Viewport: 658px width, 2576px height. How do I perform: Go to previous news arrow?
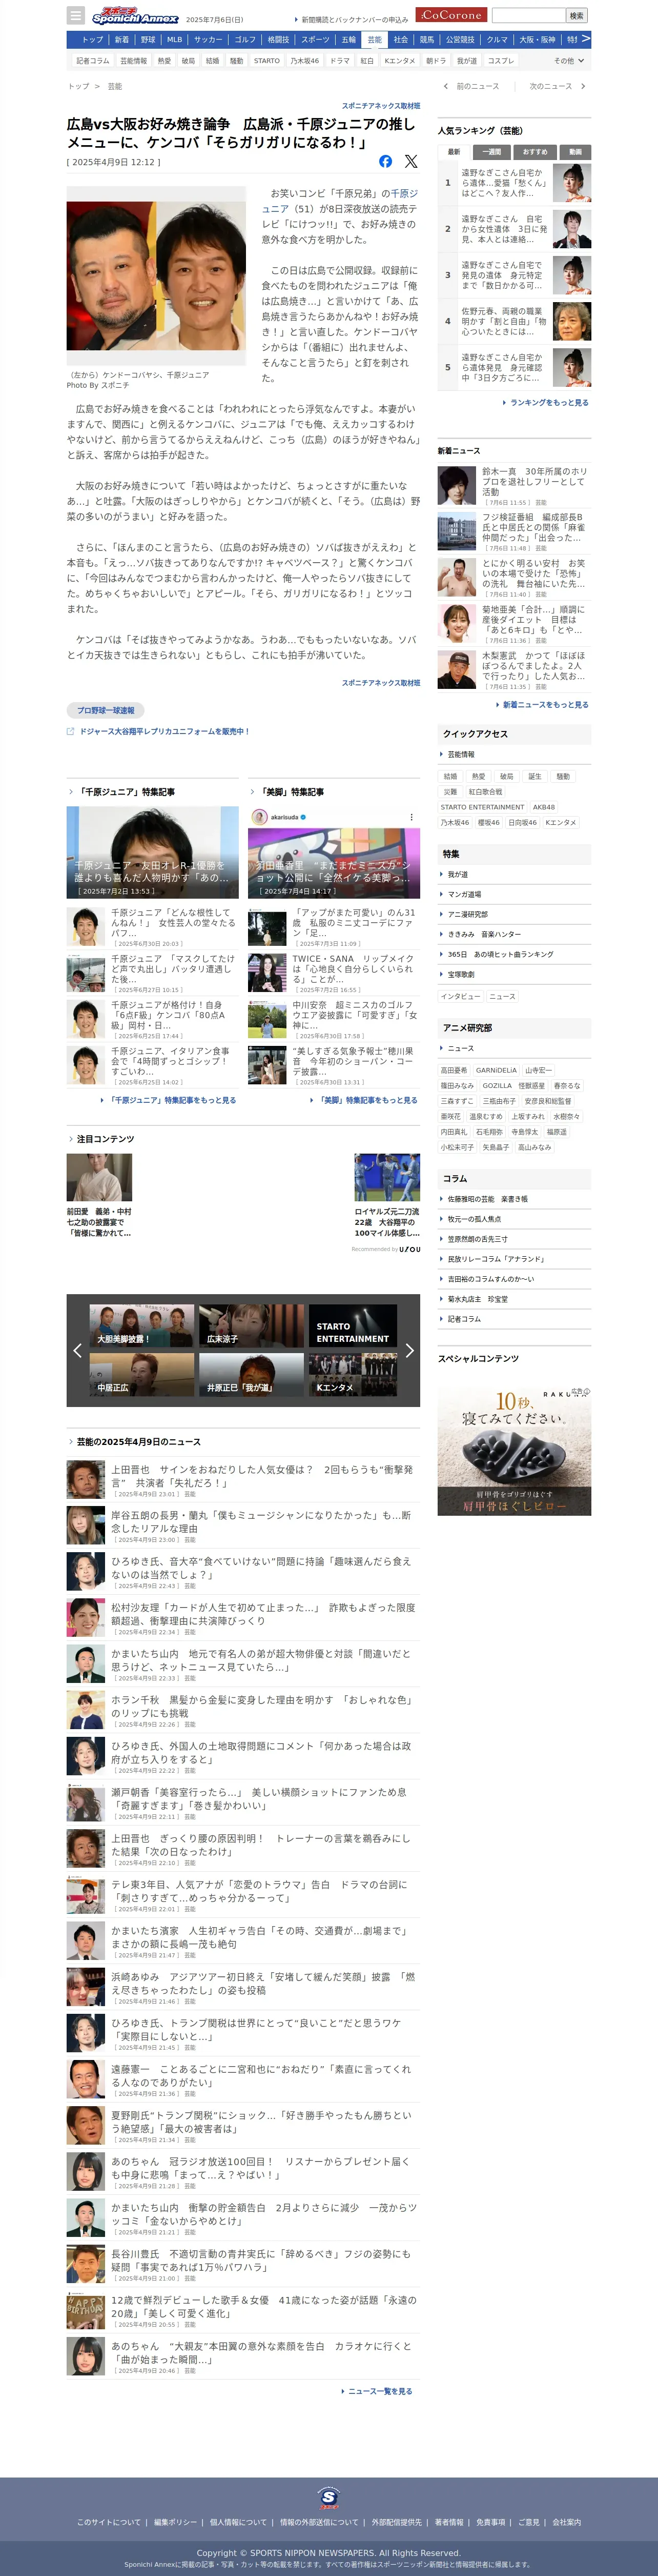[445, 86]
